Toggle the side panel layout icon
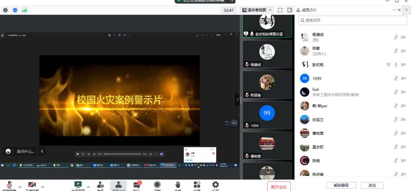The width and height of the screenshot is (411, 191). (x=290, y=10)
